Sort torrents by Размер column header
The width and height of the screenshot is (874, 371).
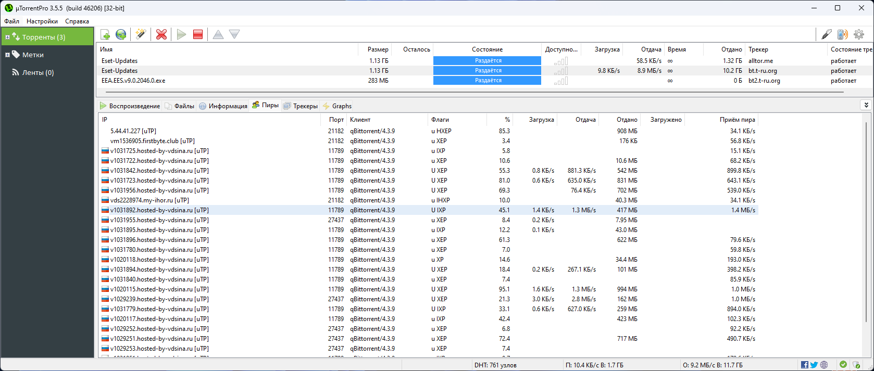point(375,49)
